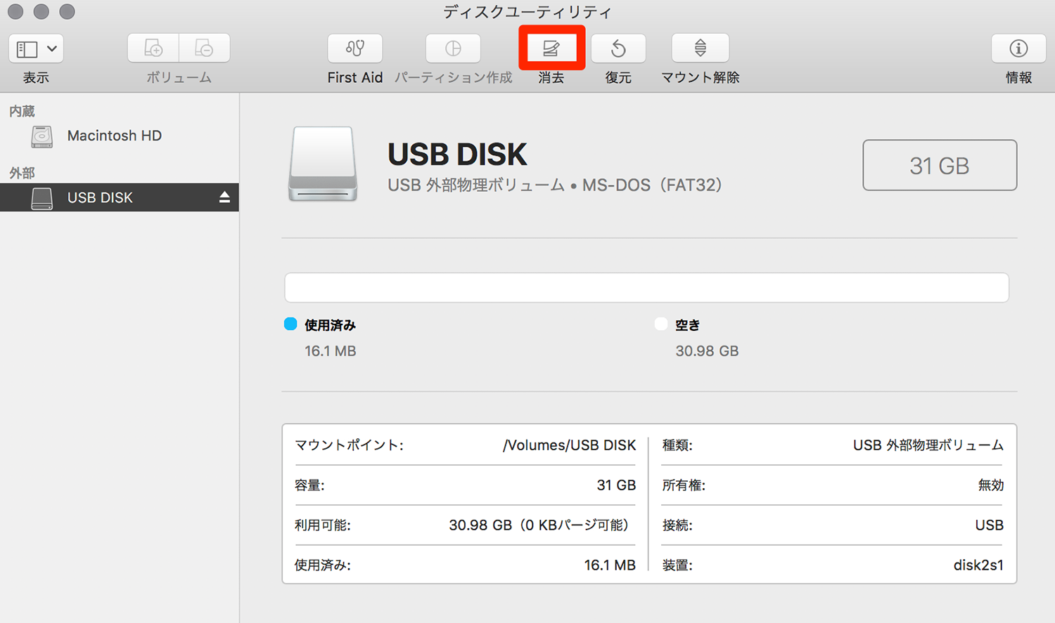Click the パーティション作成 label
The width and height of the screenshot is (1055, 623).
point(453,77)
